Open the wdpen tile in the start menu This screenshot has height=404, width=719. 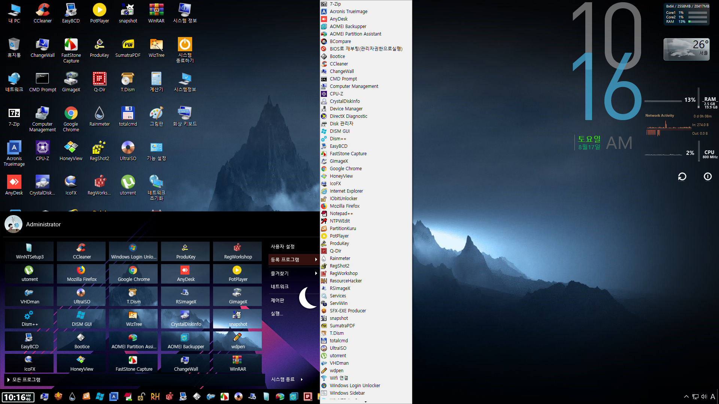pos(238,341)
